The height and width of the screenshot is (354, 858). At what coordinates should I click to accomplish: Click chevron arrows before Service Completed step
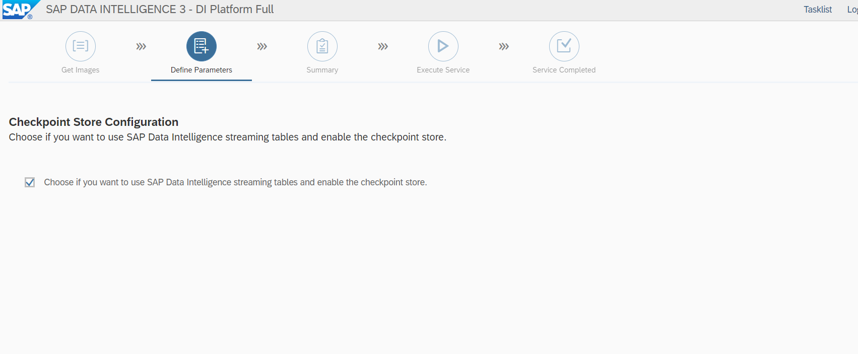point(504,46)
